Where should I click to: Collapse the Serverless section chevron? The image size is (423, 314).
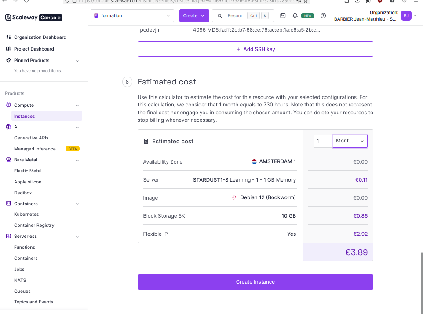(x=77, y=237)
